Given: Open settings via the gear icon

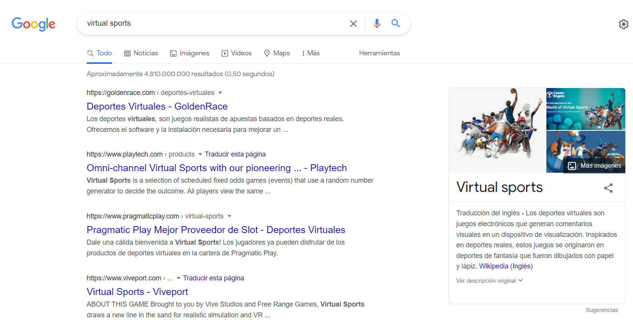Looking at the screenshot, I should coord(624,24).
